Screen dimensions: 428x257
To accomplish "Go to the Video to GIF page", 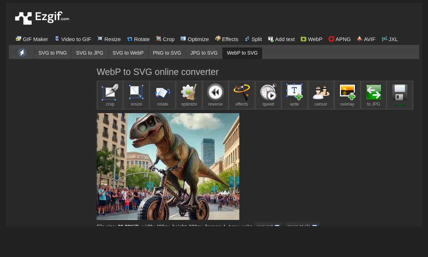I will pyautogui.click(x=73, y=39).
